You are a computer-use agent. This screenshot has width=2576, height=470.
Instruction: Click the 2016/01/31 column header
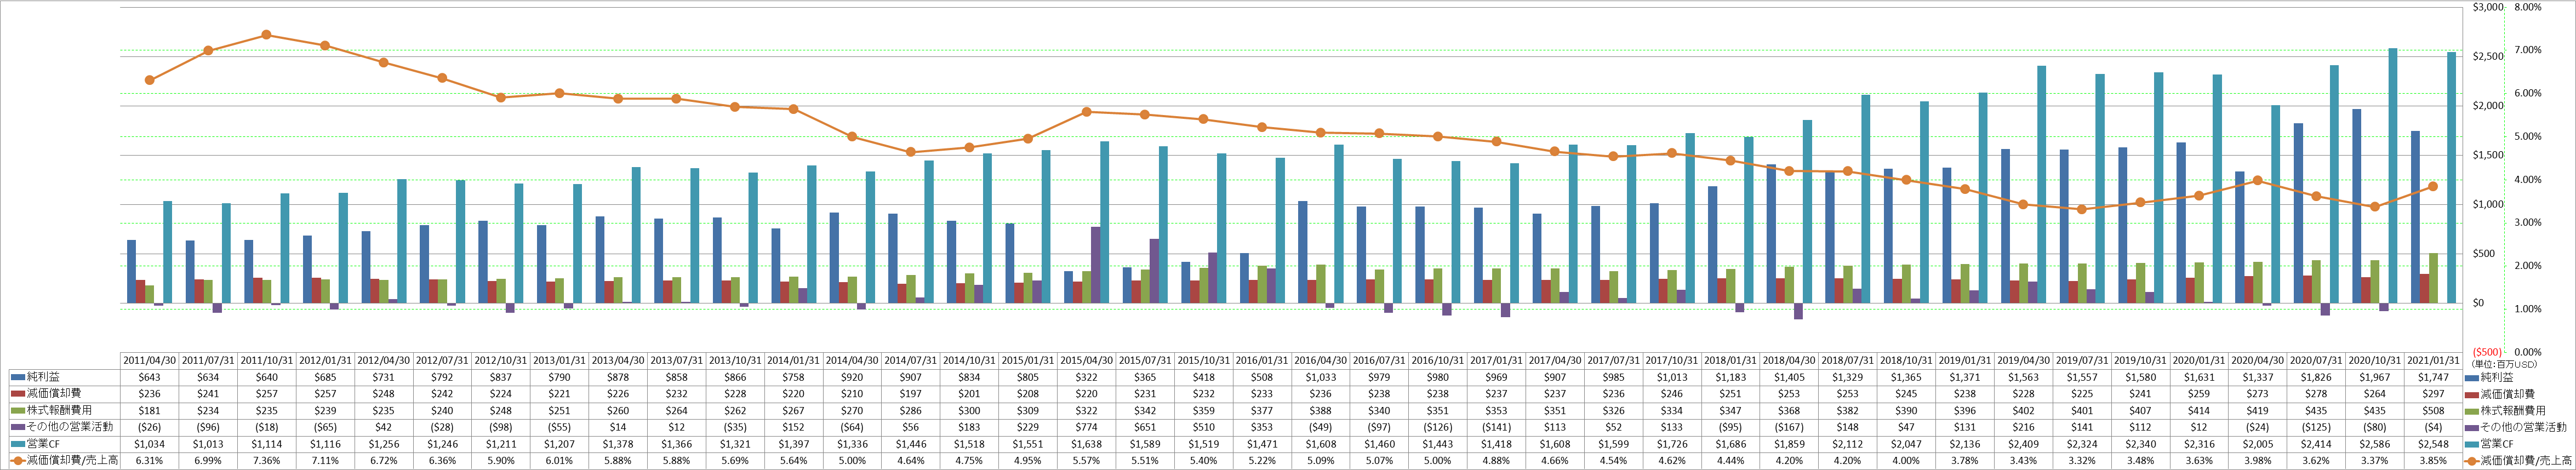point(1262,360)
